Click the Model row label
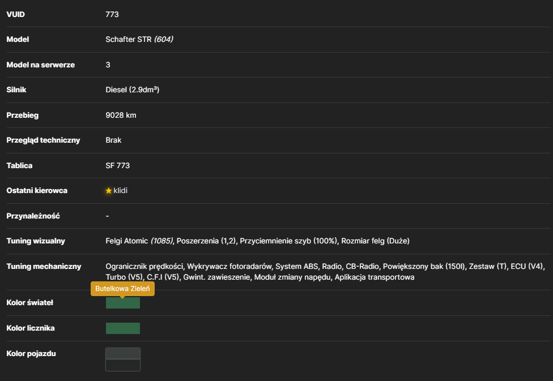The width and height of the screenshot is (553, 381). point(18,40)
